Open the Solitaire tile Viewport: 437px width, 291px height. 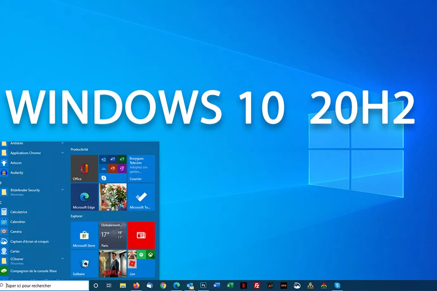pyautogui.click(x=84, y=264)
